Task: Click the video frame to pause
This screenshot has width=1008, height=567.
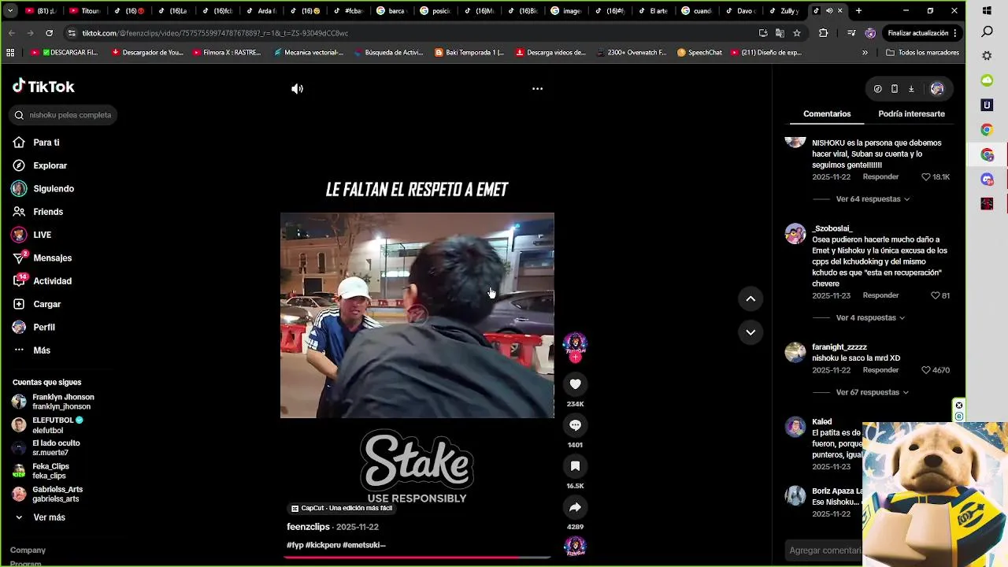Action: [x=417, y=315]
